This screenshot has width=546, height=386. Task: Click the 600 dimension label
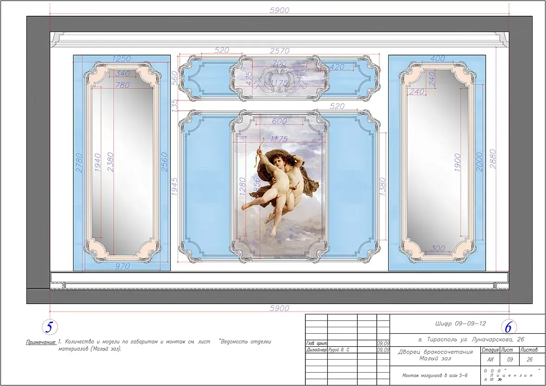(x=279, y=121)
